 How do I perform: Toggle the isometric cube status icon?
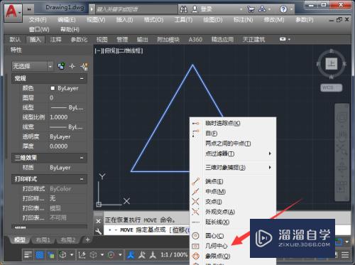[x=62, y=255]
